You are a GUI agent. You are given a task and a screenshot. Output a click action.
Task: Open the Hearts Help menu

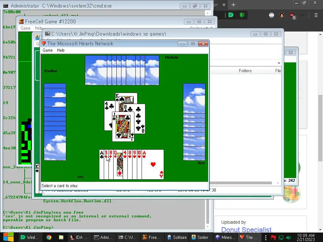[x=61, y=50]
